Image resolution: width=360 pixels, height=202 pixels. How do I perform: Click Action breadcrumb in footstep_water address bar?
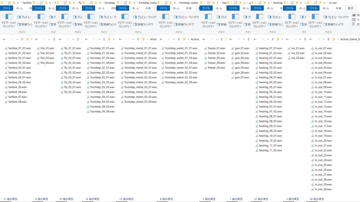coord(195,39)
